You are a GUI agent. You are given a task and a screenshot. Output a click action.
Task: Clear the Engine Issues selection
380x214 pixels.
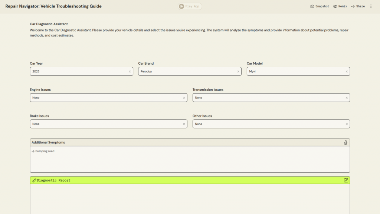coord(184,98)
